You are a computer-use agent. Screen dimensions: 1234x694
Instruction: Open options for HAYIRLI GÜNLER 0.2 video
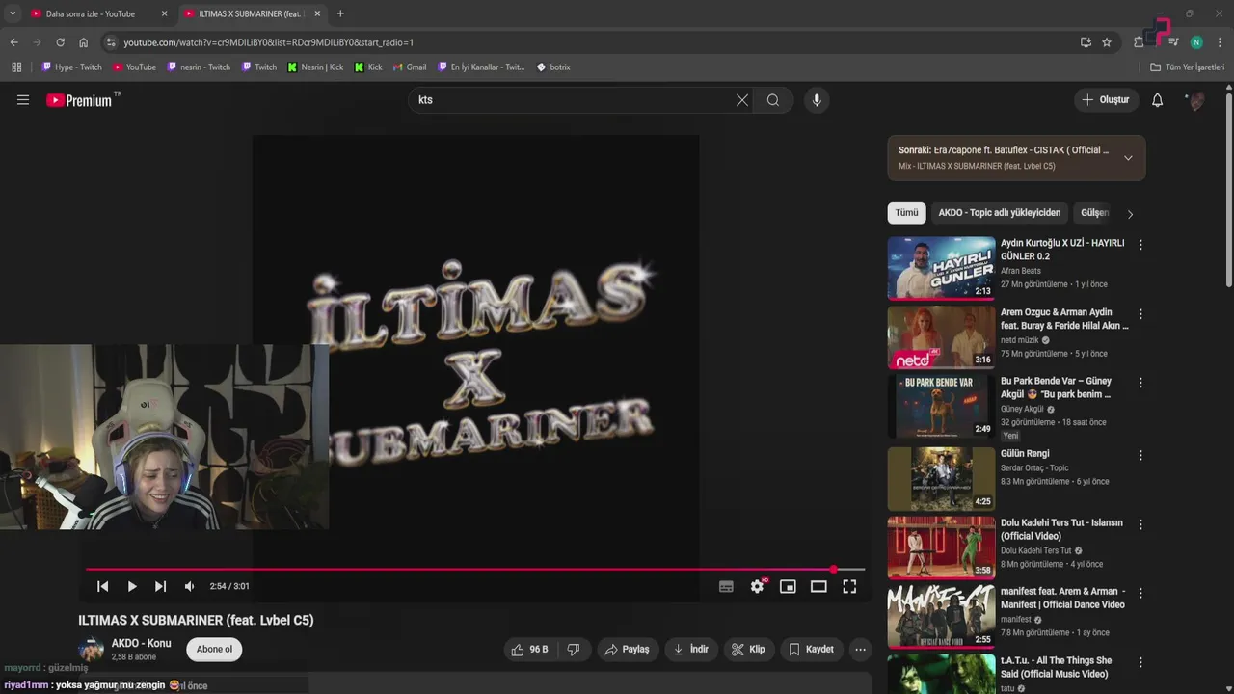(x=1140, y=245)
